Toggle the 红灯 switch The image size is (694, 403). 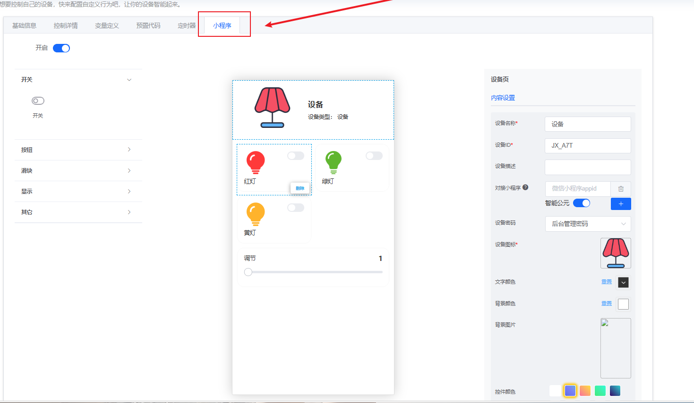pos(296,156)
